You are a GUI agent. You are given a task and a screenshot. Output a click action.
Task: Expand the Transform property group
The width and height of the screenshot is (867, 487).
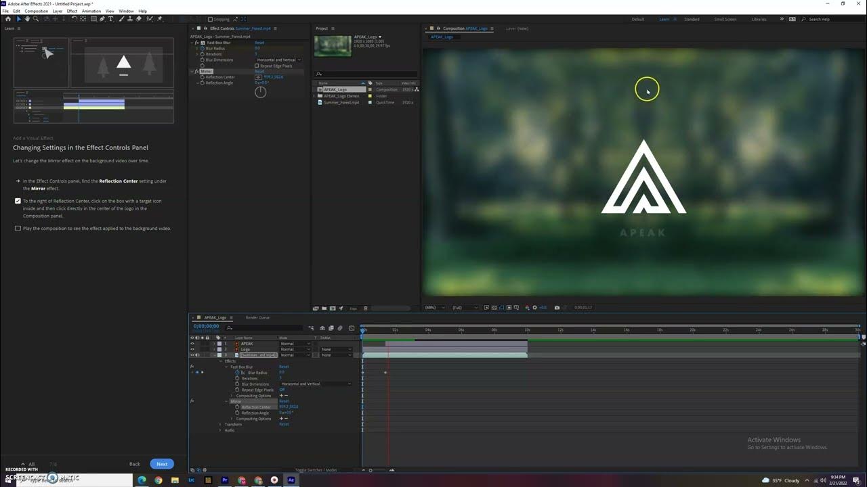click(219, 425)
